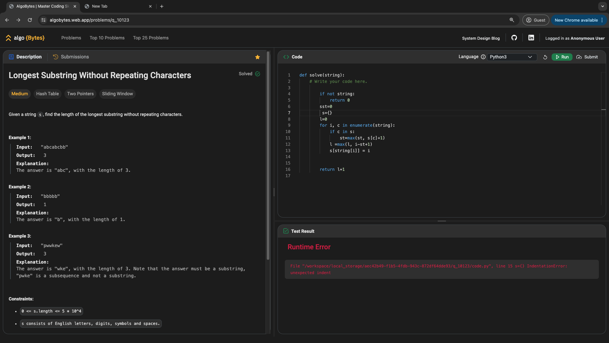Open the Top 10 Problems menu

[x=107, y=38]
